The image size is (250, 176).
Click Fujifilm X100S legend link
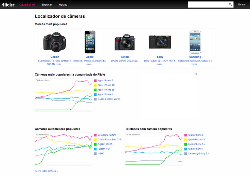pyautogui.click(x=105, y=144)
